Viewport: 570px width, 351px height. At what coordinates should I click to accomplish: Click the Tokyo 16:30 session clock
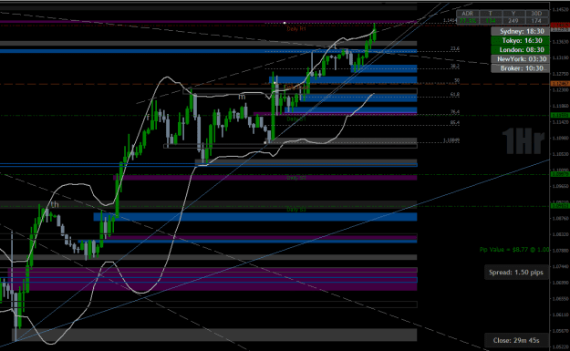point(520,40)
